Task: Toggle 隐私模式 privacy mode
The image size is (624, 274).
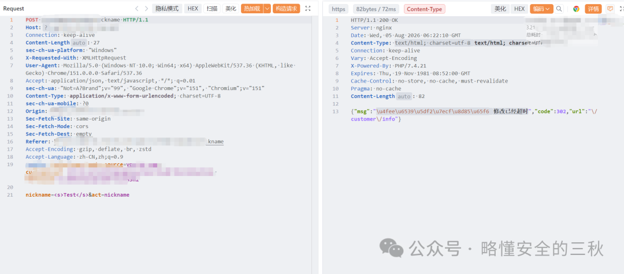Action: [x=167, y=8]
